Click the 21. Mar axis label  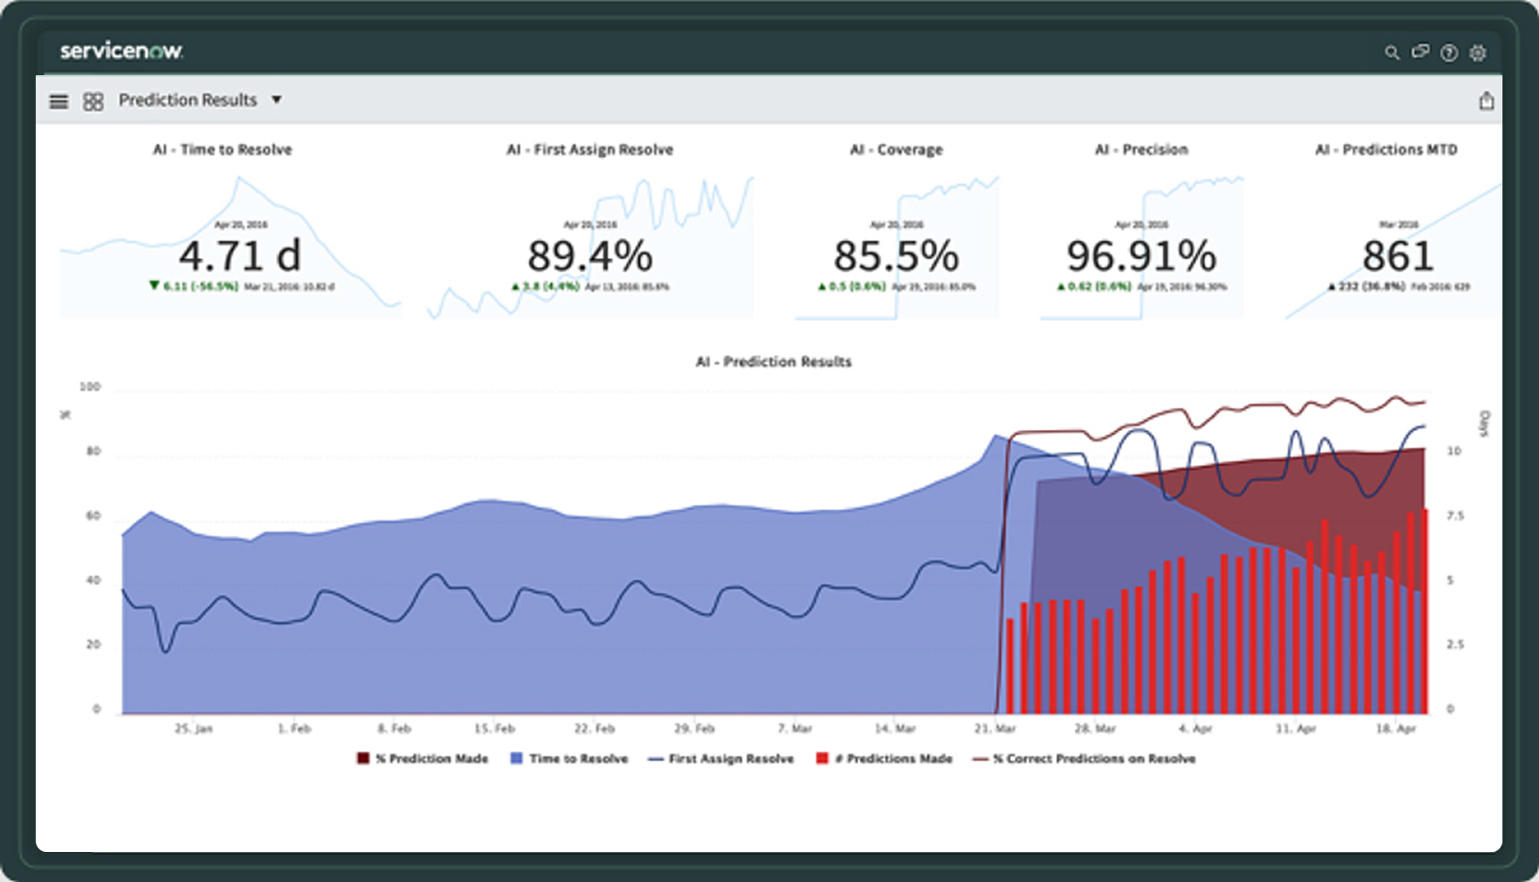(x=995, y=729)
